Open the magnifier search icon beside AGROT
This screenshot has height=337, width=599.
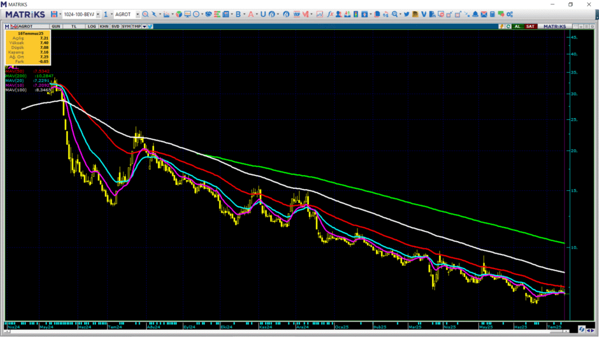click(146, 14)
